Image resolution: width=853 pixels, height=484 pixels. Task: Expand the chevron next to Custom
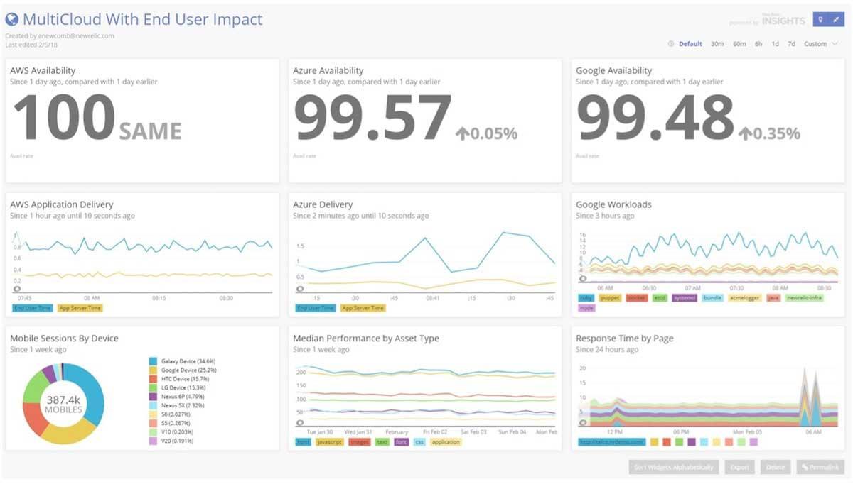(x=835, y=44)
